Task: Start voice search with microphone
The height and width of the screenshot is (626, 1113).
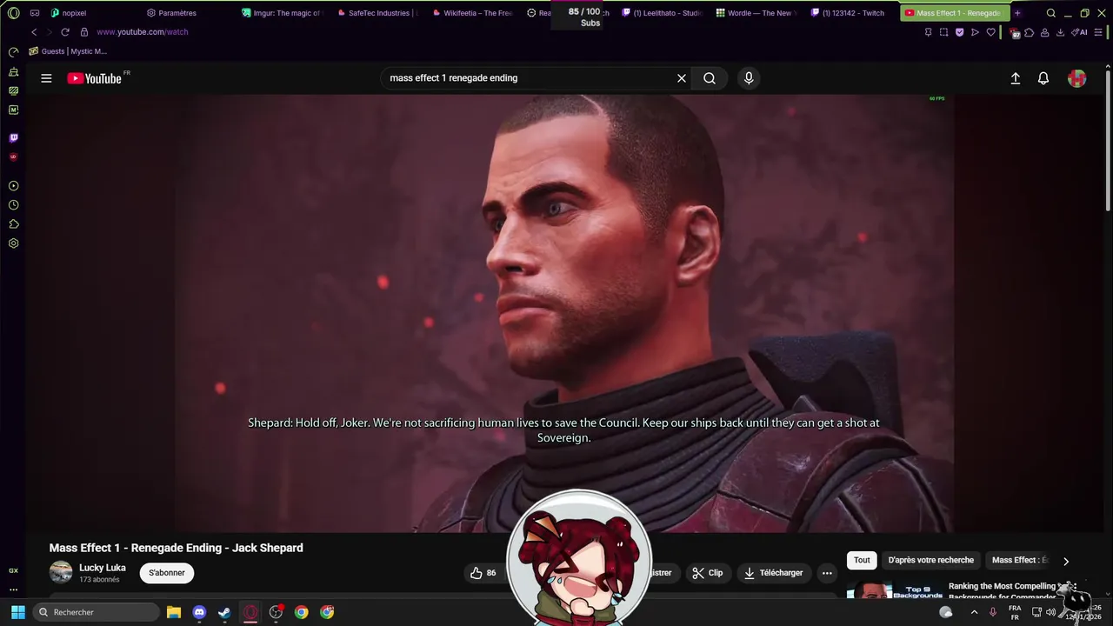Action: [749, 78]
